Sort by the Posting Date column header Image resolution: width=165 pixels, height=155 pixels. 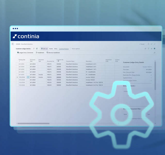coord(22,60)
